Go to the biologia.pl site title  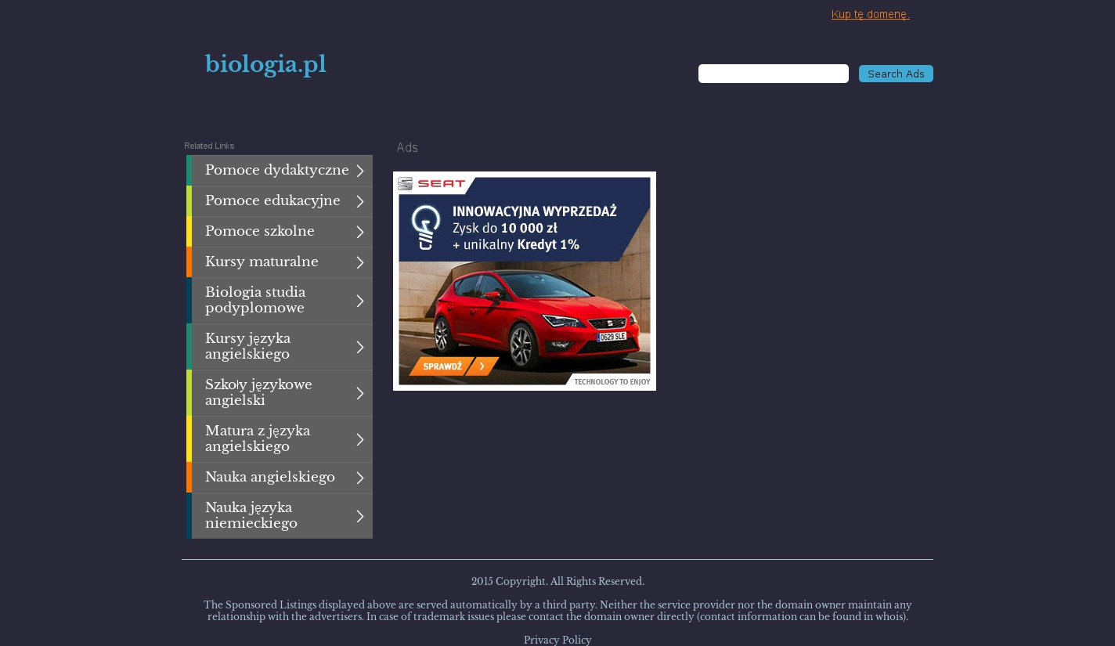[265, 64]
